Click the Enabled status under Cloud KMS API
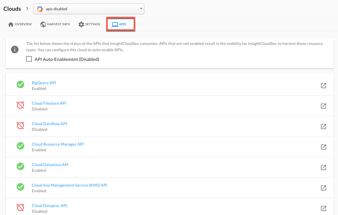This screenshot has width=338, height=215. [x=39, y=191]
